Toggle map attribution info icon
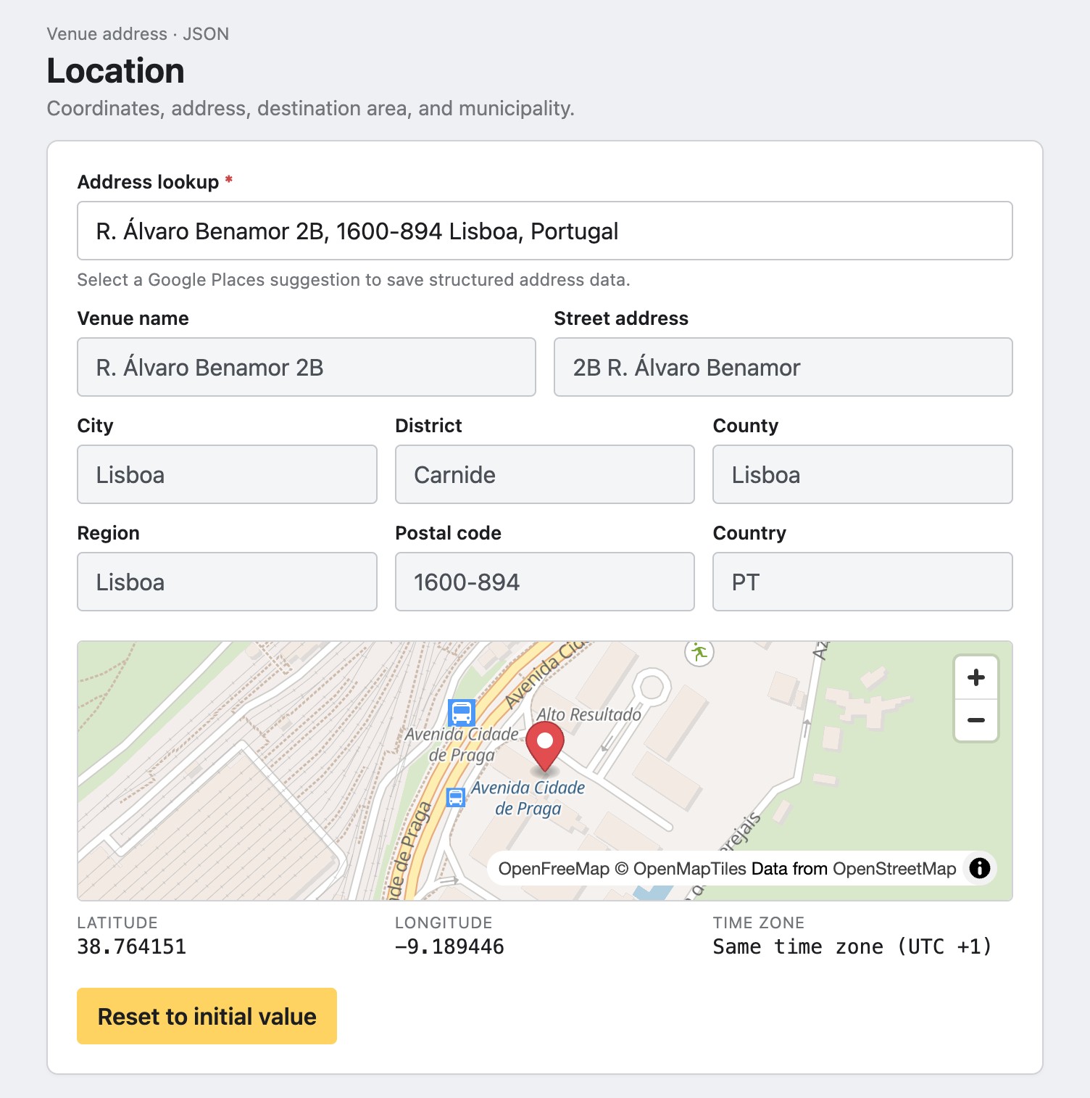 pos(979,868)
